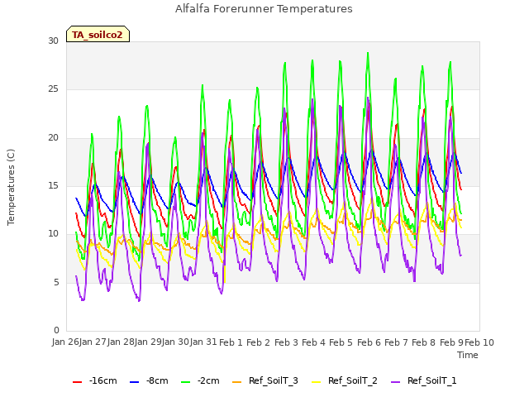Click the green -2cm peak on Jan 31
This screenshot has width=529, height=397.
tap(203, 85)
